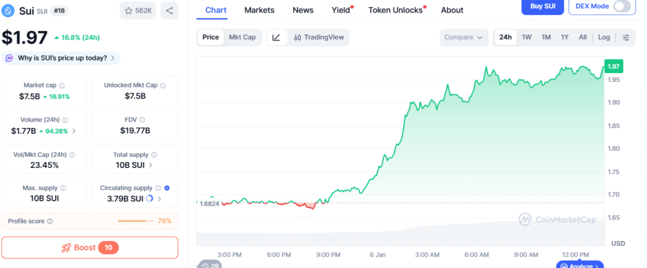Open the About tab
This screenshot has height=268, width=647.
[x=452, y=10]
